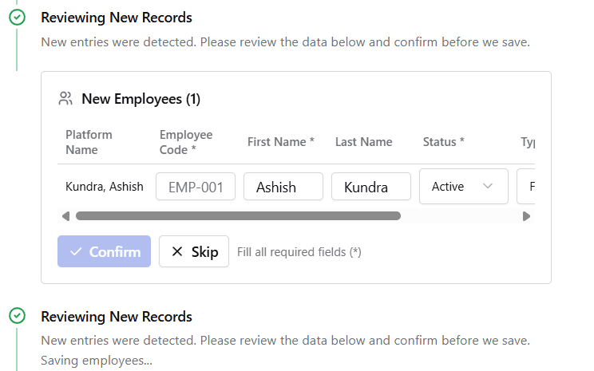This screenshot has width=594, height=371.
Task: Focus the Employee Code field showing EMP-001
Action: [x=196, y=187]
